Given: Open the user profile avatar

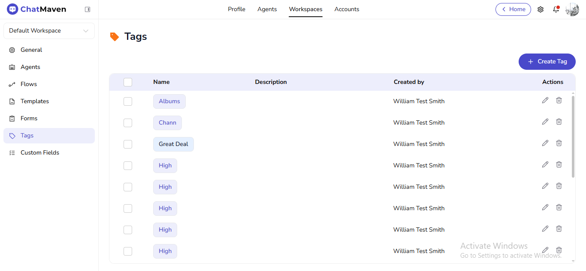Looking at the screenshot, I should (572, 9).
